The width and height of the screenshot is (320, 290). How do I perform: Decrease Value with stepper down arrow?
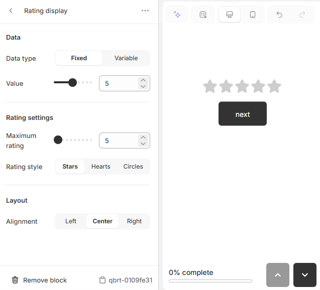coord(143,86)
